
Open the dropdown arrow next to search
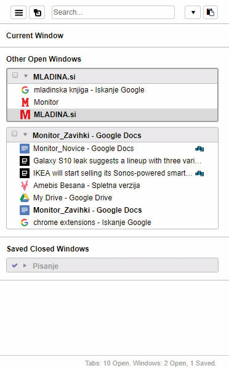click(193, 12)
